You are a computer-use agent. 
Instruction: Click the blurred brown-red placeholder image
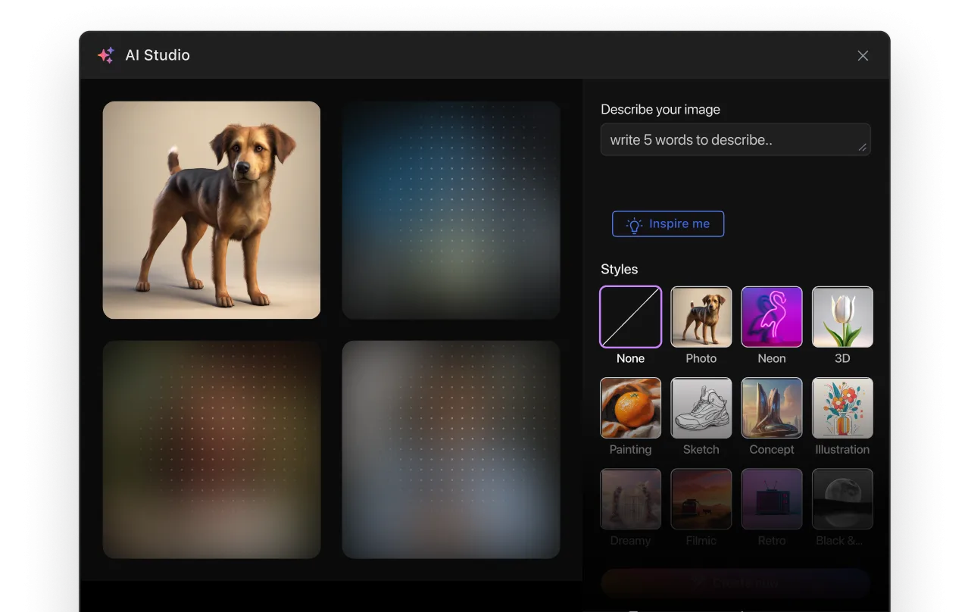(211, 449)
